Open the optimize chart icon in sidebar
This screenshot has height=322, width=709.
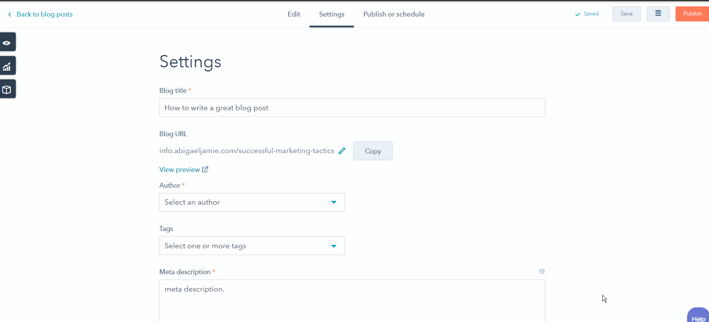[x=7, y=66]
